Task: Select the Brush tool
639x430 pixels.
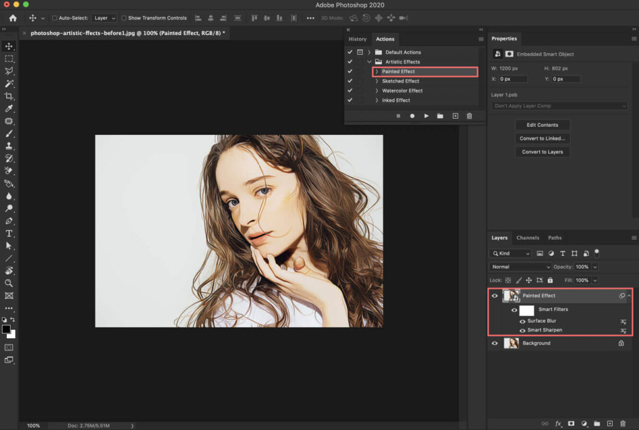Action: (x=9, y=134)
